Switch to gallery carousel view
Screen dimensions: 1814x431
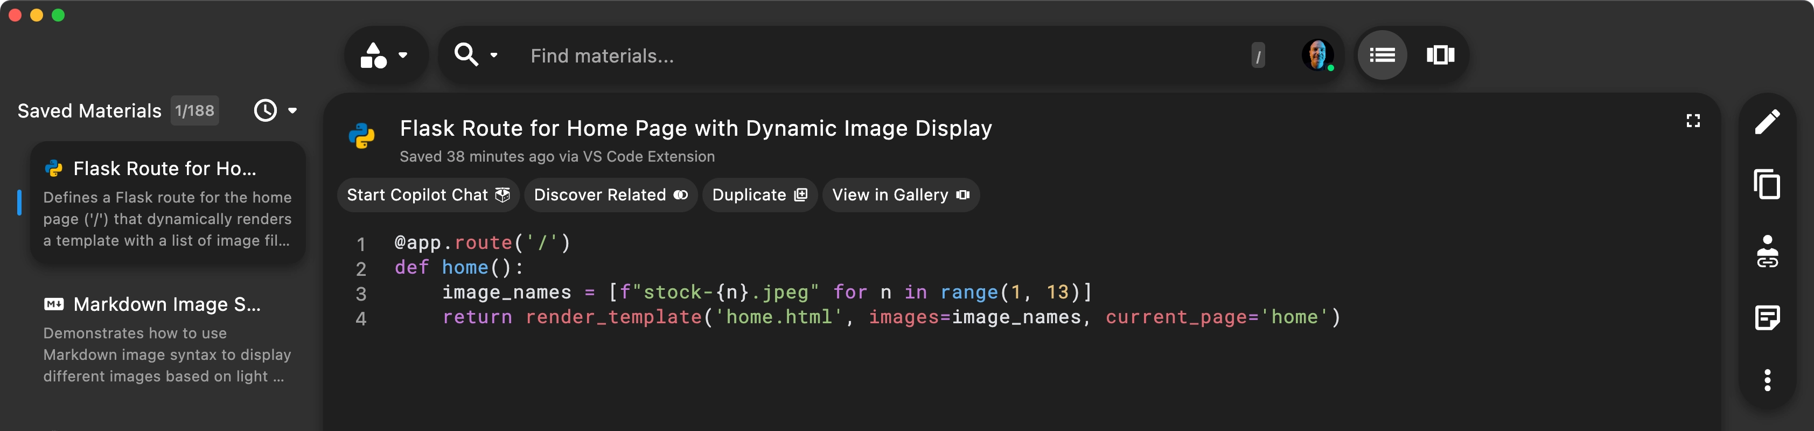tap(1440, 55)
